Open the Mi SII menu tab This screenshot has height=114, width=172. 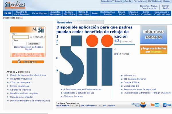[7, 13]
